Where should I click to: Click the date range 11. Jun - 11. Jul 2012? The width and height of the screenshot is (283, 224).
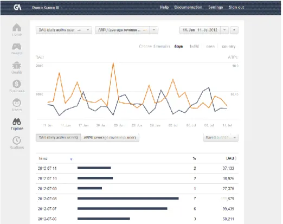200,30
